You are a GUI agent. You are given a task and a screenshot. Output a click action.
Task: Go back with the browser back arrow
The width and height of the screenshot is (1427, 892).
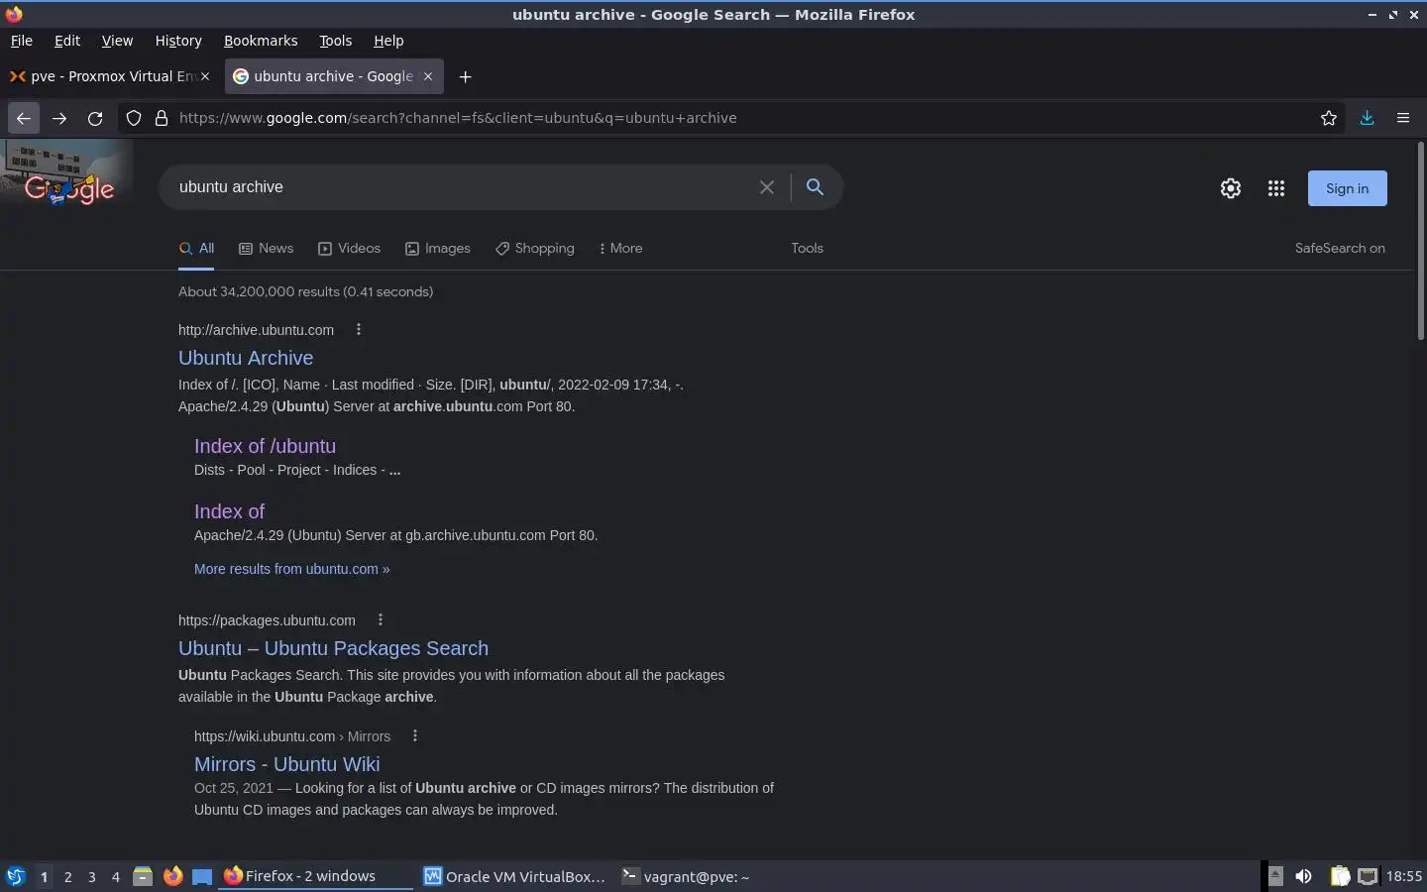tap(24, 118)
